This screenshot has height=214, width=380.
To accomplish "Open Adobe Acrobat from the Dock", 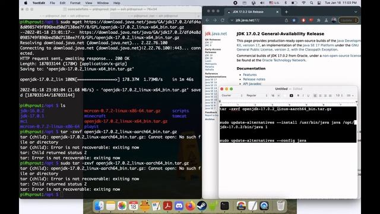I will click(x=167, y=206).
